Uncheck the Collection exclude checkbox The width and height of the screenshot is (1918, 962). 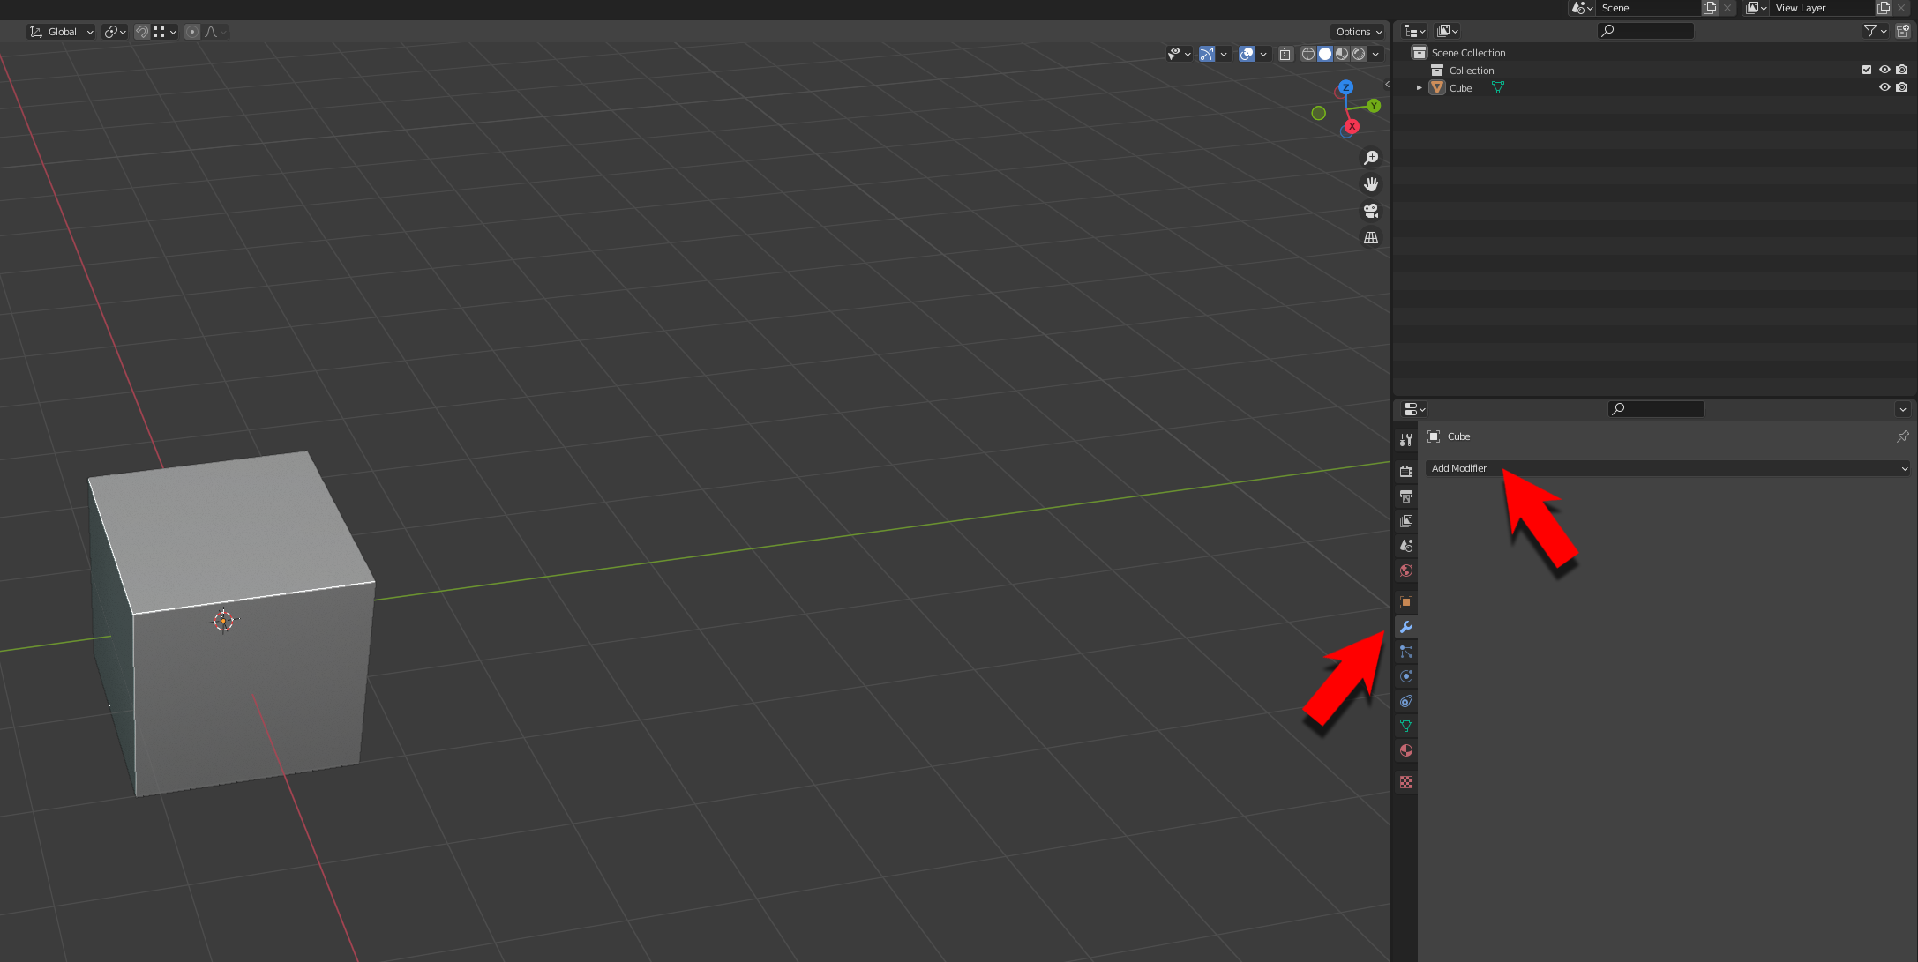(1867, 70)
